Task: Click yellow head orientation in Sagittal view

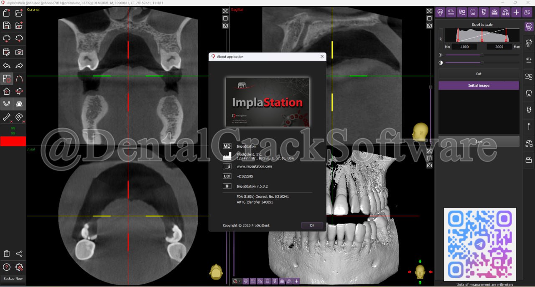Action: pyautogui.click(x=420, y=132)
